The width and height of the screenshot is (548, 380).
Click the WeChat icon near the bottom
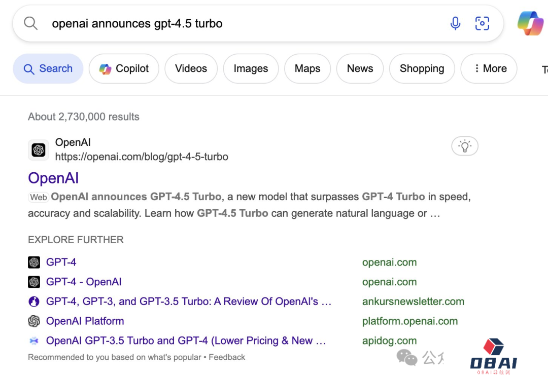(x=407, y=358)
